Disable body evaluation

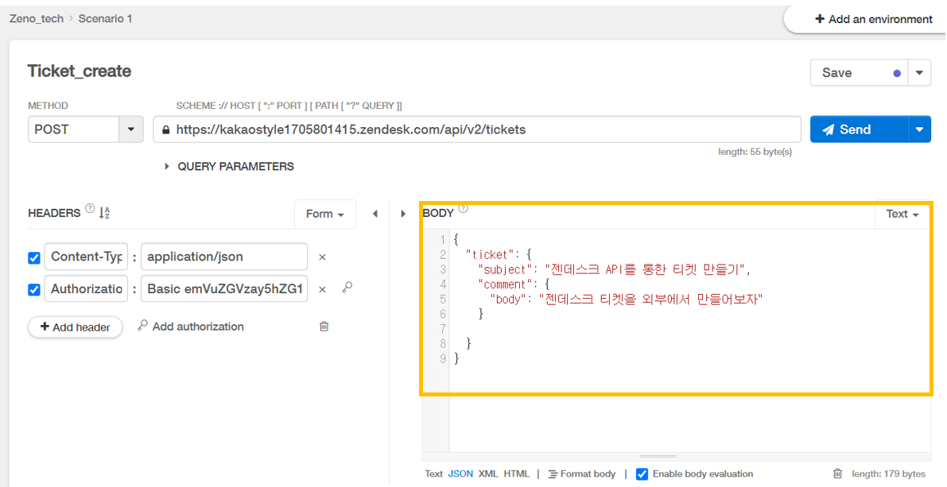click(x=642, y=473)
